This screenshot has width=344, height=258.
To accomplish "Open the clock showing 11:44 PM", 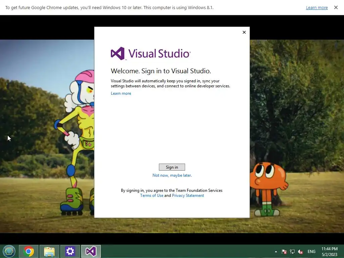I will pos(330,252).
